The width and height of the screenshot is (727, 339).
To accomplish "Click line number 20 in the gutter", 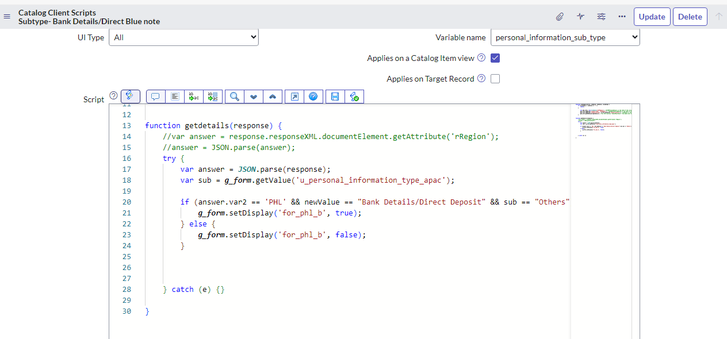I will point(127,202).
